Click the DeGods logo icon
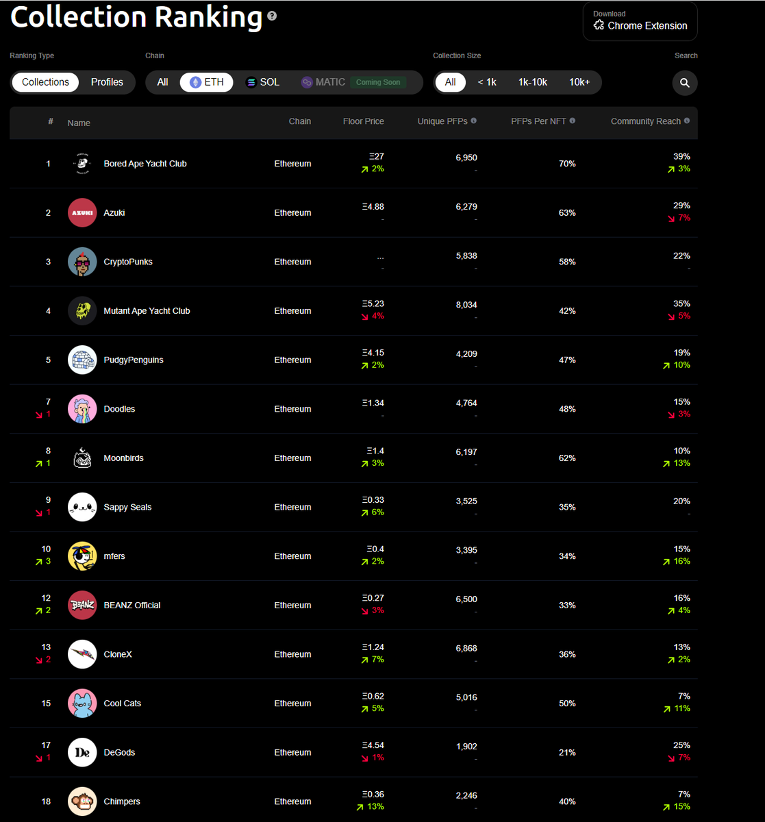Viewport: 765px width, 822px height. (82, 752)
